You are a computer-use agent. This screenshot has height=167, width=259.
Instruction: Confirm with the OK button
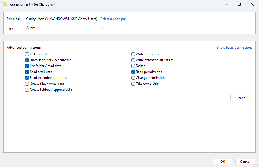click(223, 162)
